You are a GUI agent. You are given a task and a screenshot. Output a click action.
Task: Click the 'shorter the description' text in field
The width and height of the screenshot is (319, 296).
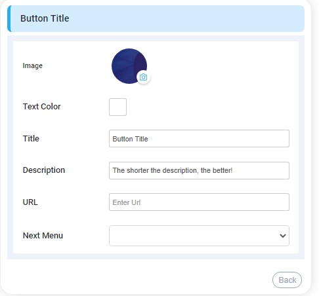[162, 170]
